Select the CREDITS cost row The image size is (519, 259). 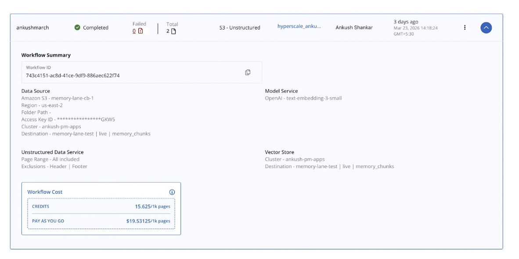(x=101, y=206)
